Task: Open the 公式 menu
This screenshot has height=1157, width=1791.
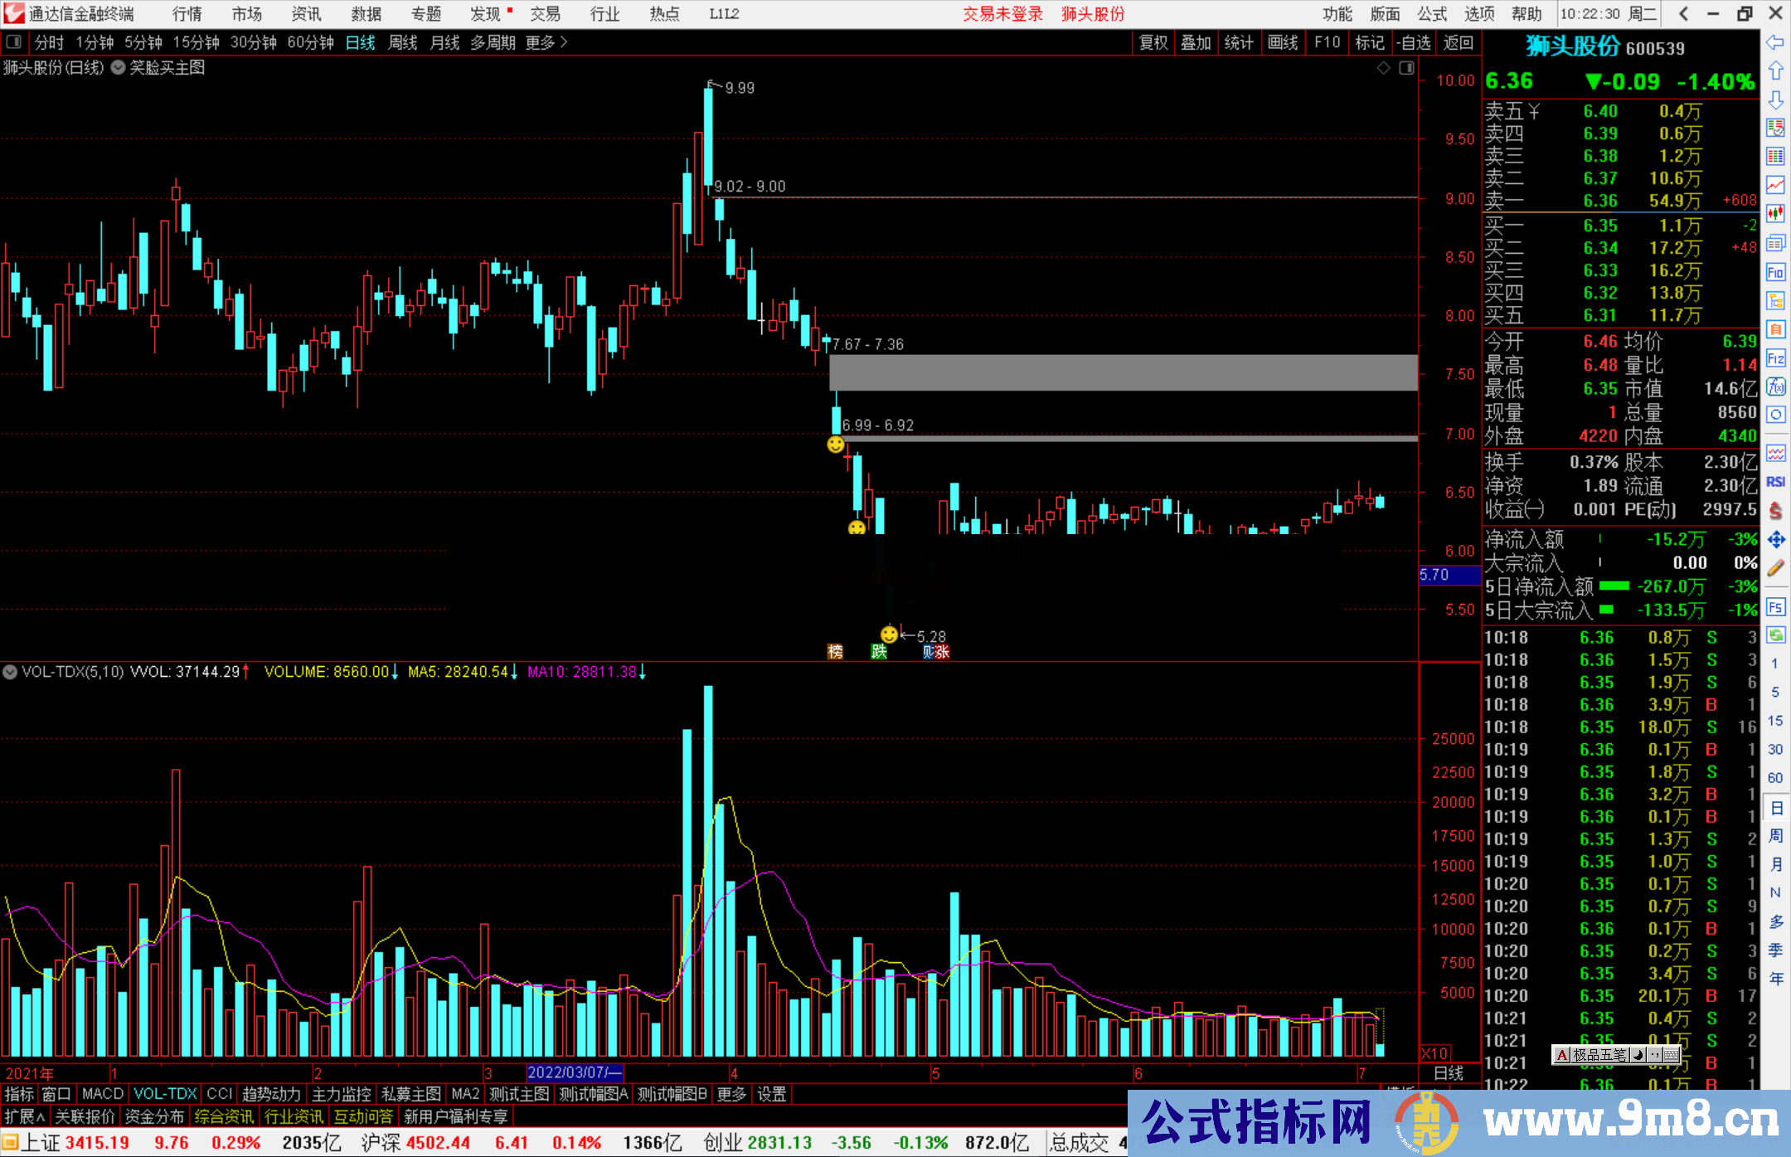Action: tap(1432, 14)
